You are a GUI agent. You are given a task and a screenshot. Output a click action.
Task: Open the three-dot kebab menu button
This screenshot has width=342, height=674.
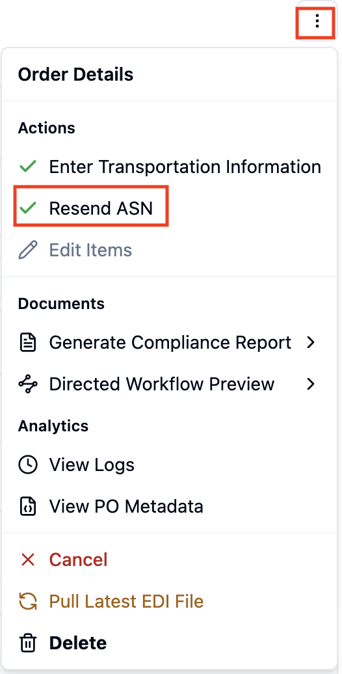pos(317,21)
